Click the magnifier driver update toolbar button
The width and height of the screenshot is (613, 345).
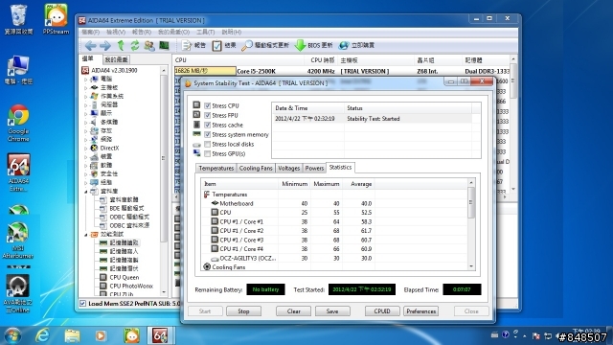pos(265,46)
